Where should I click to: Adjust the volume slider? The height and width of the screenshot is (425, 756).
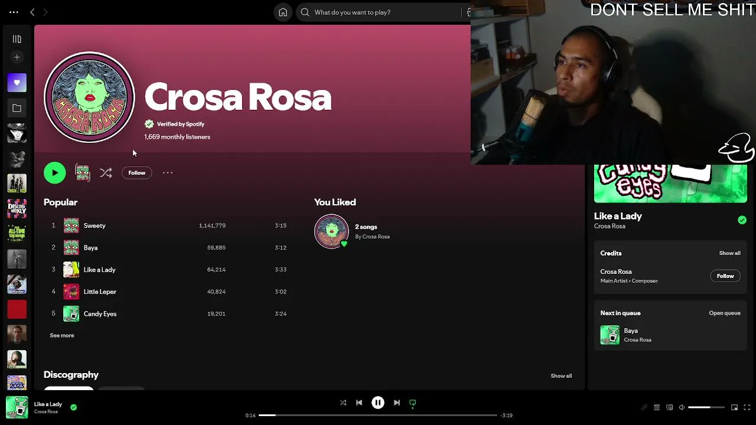[706, 407]
